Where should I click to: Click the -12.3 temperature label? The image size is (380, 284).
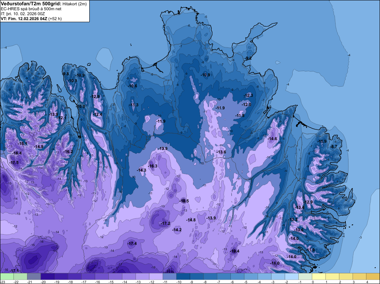(249, 95)
